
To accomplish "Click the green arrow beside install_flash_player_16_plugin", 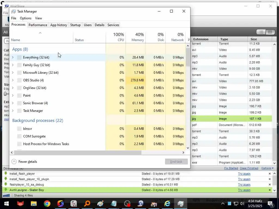I will (x=6, y=179).
